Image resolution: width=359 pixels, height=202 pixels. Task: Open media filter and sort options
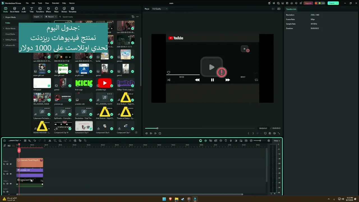pyautogui.click(x=133, y=17)
